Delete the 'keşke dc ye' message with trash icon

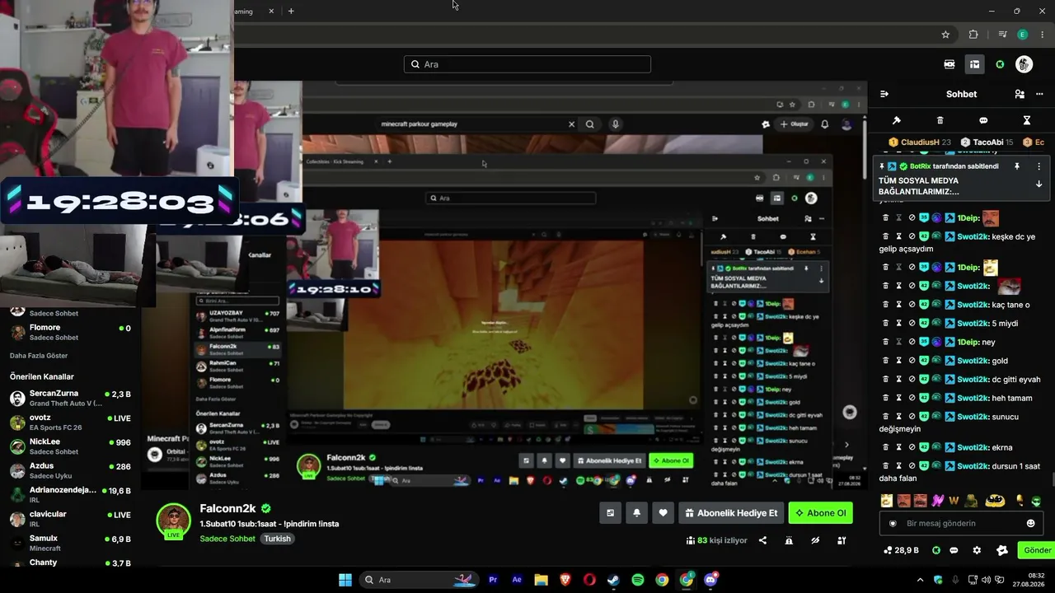click(x=886, y=236)
